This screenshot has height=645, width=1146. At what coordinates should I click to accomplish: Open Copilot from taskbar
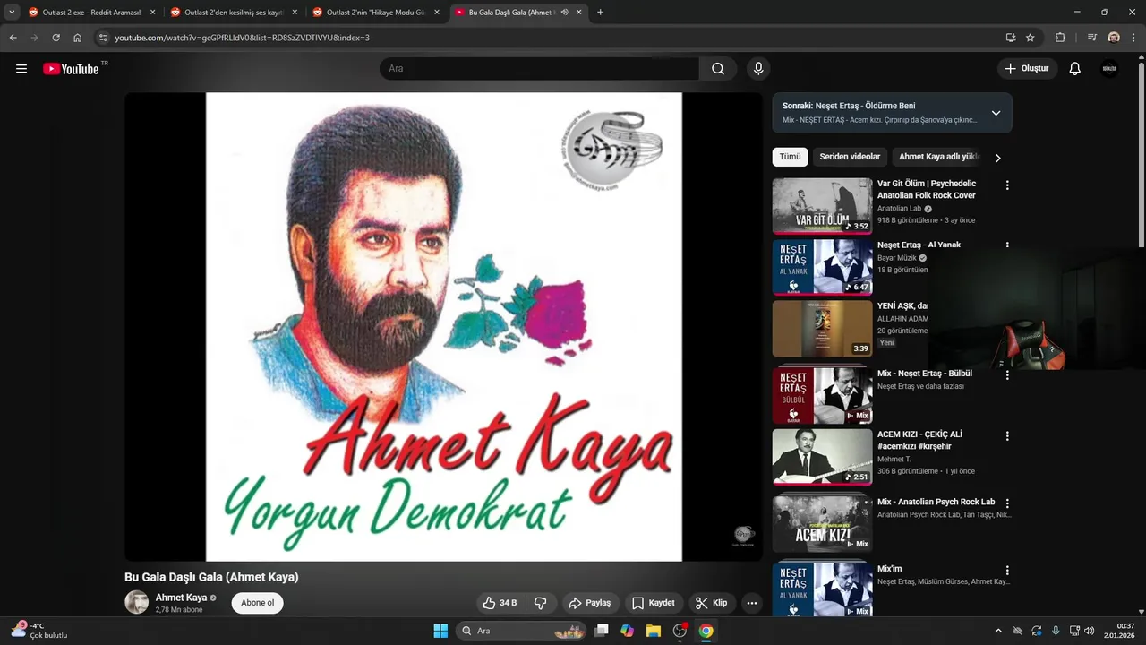[628, 631]
